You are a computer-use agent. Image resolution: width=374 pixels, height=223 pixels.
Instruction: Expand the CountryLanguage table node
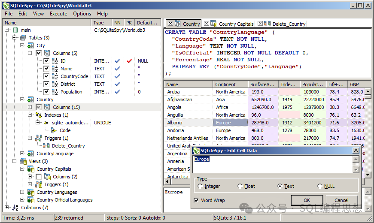[22, 154]
